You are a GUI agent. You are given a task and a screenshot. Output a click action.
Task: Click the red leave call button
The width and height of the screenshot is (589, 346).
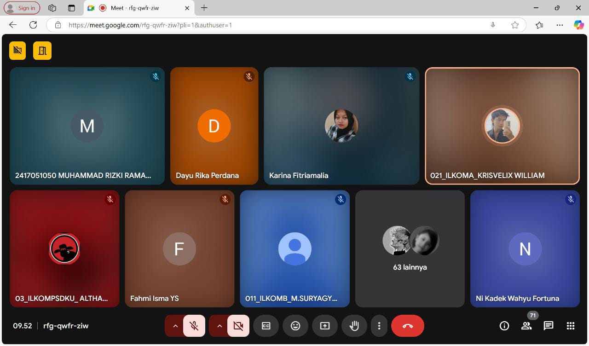coord(407,326)
